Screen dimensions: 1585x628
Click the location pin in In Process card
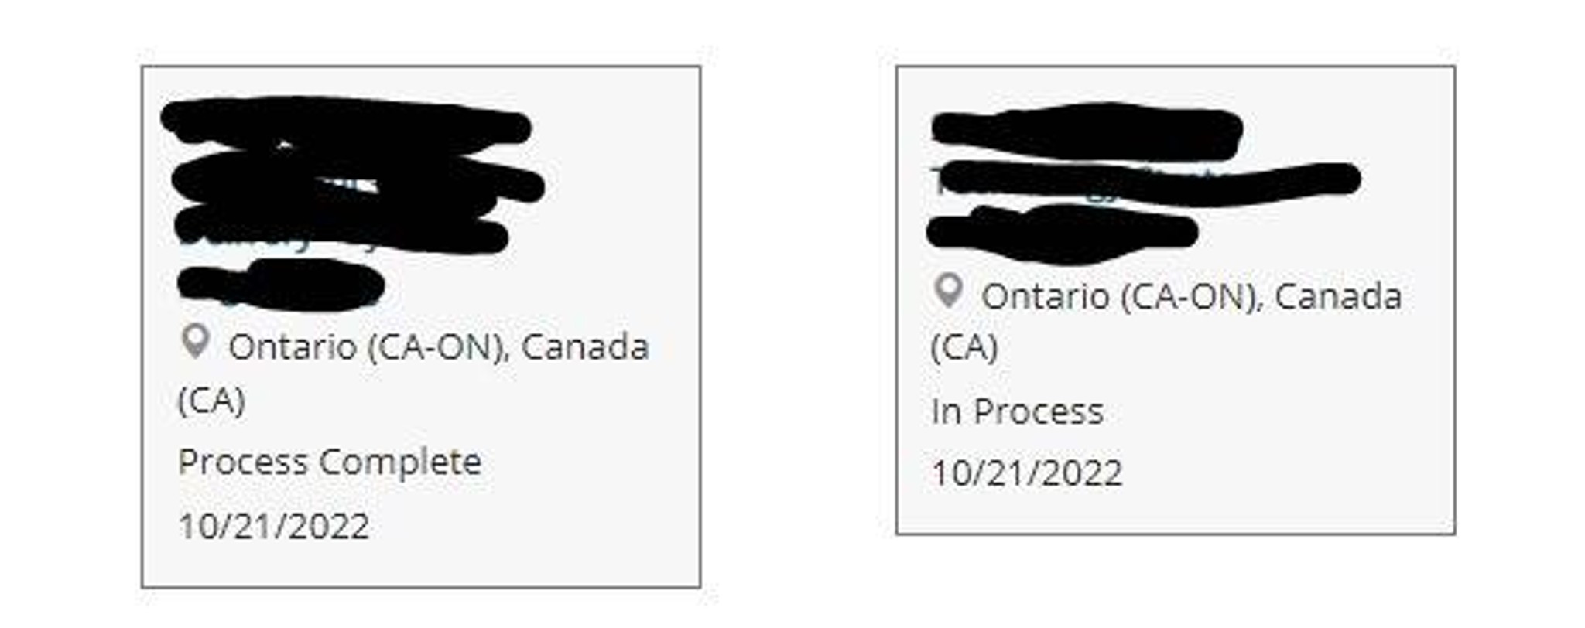[x=948, y=291]
